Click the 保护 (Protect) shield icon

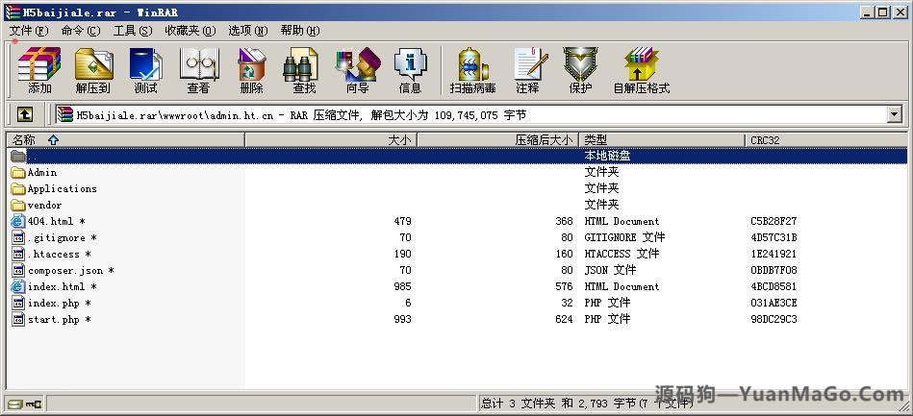pyautogui.click(x=580, y=64)
